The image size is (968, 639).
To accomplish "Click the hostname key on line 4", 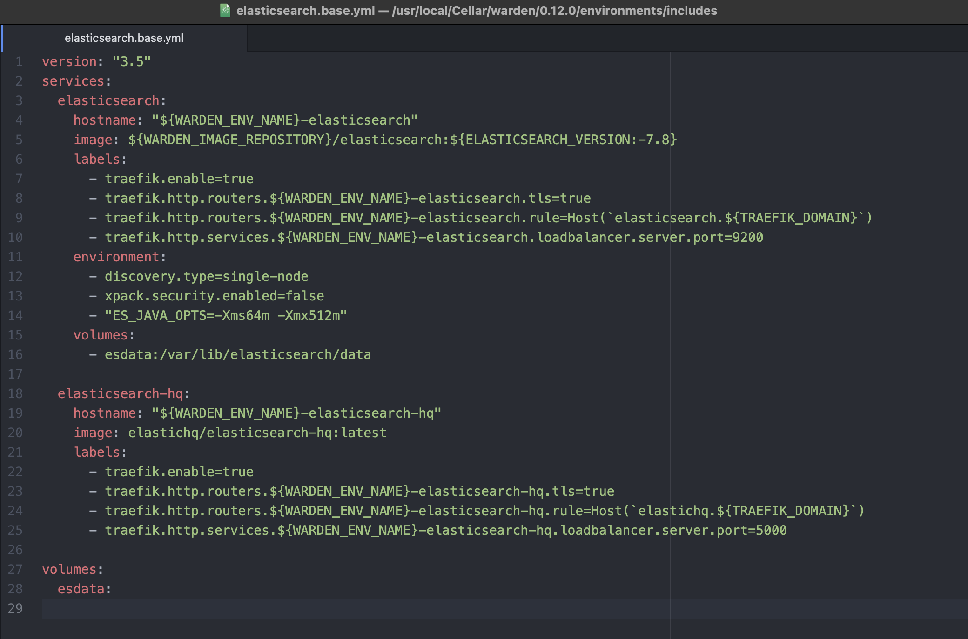I will click(x=104, y=120).
